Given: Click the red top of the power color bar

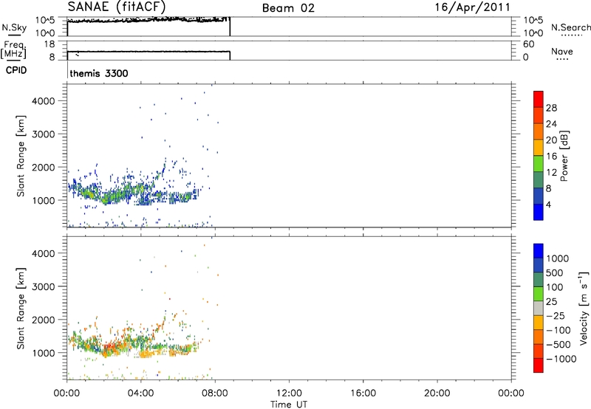Looking at the screenshot, I should [539, 99].
